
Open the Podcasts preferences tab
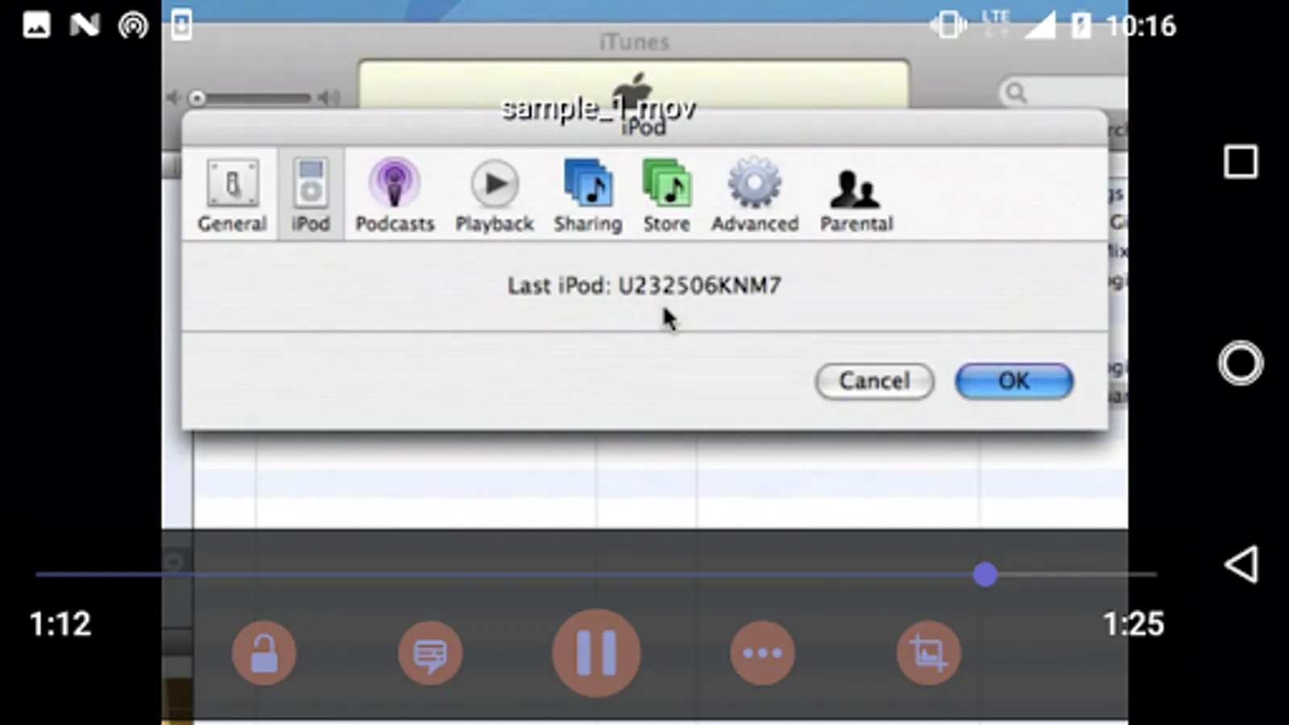point(395,195)
